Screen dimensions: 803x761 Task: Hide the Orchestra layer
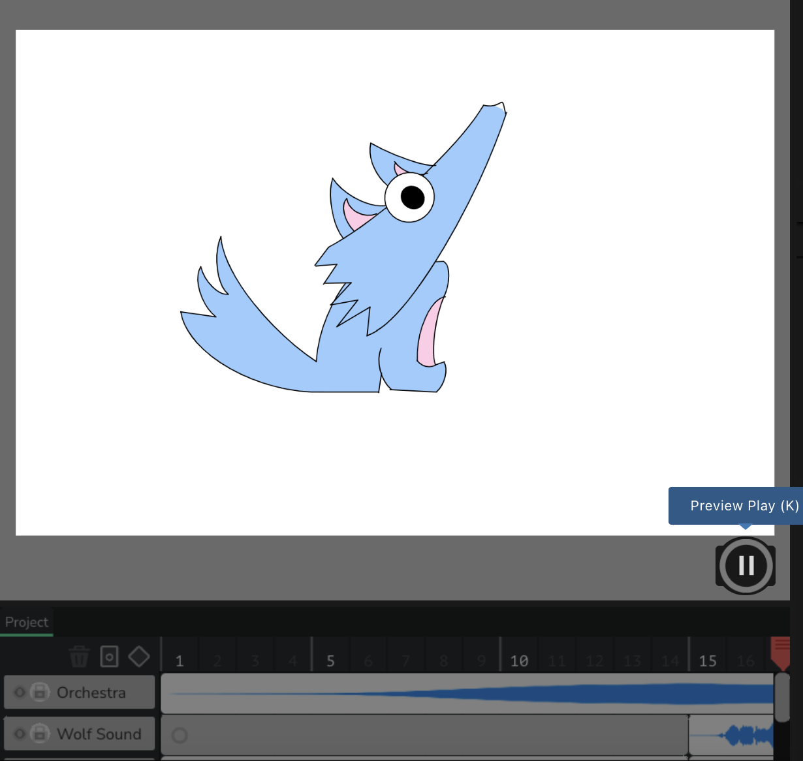pos(20,692)
